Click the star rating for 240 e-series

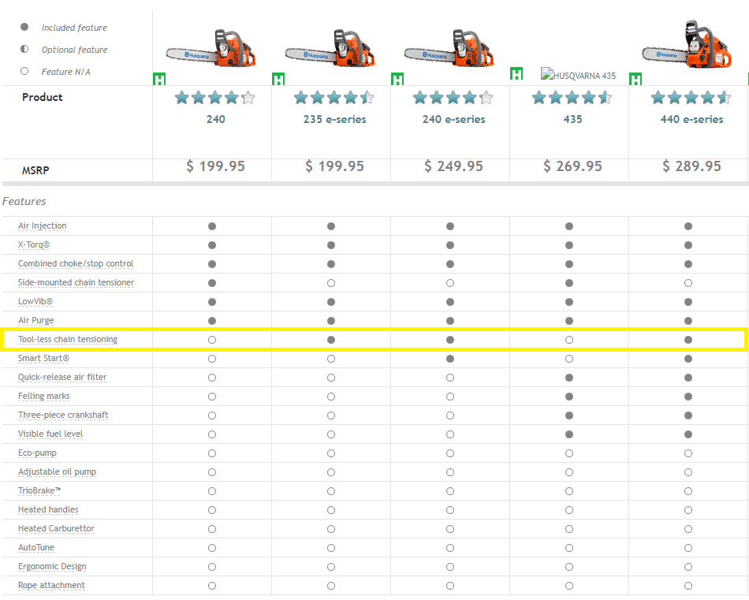tap(453, 98)
